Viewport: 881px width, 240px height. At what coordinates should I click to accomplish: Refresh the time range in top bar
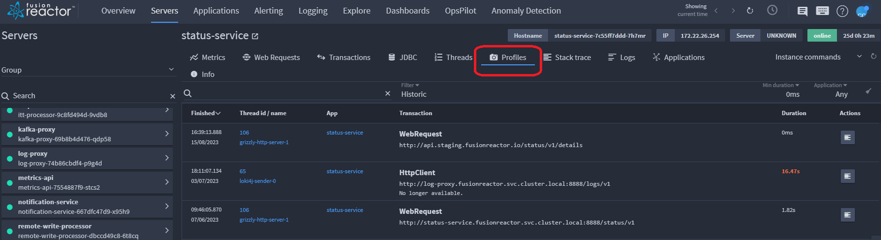750,11
